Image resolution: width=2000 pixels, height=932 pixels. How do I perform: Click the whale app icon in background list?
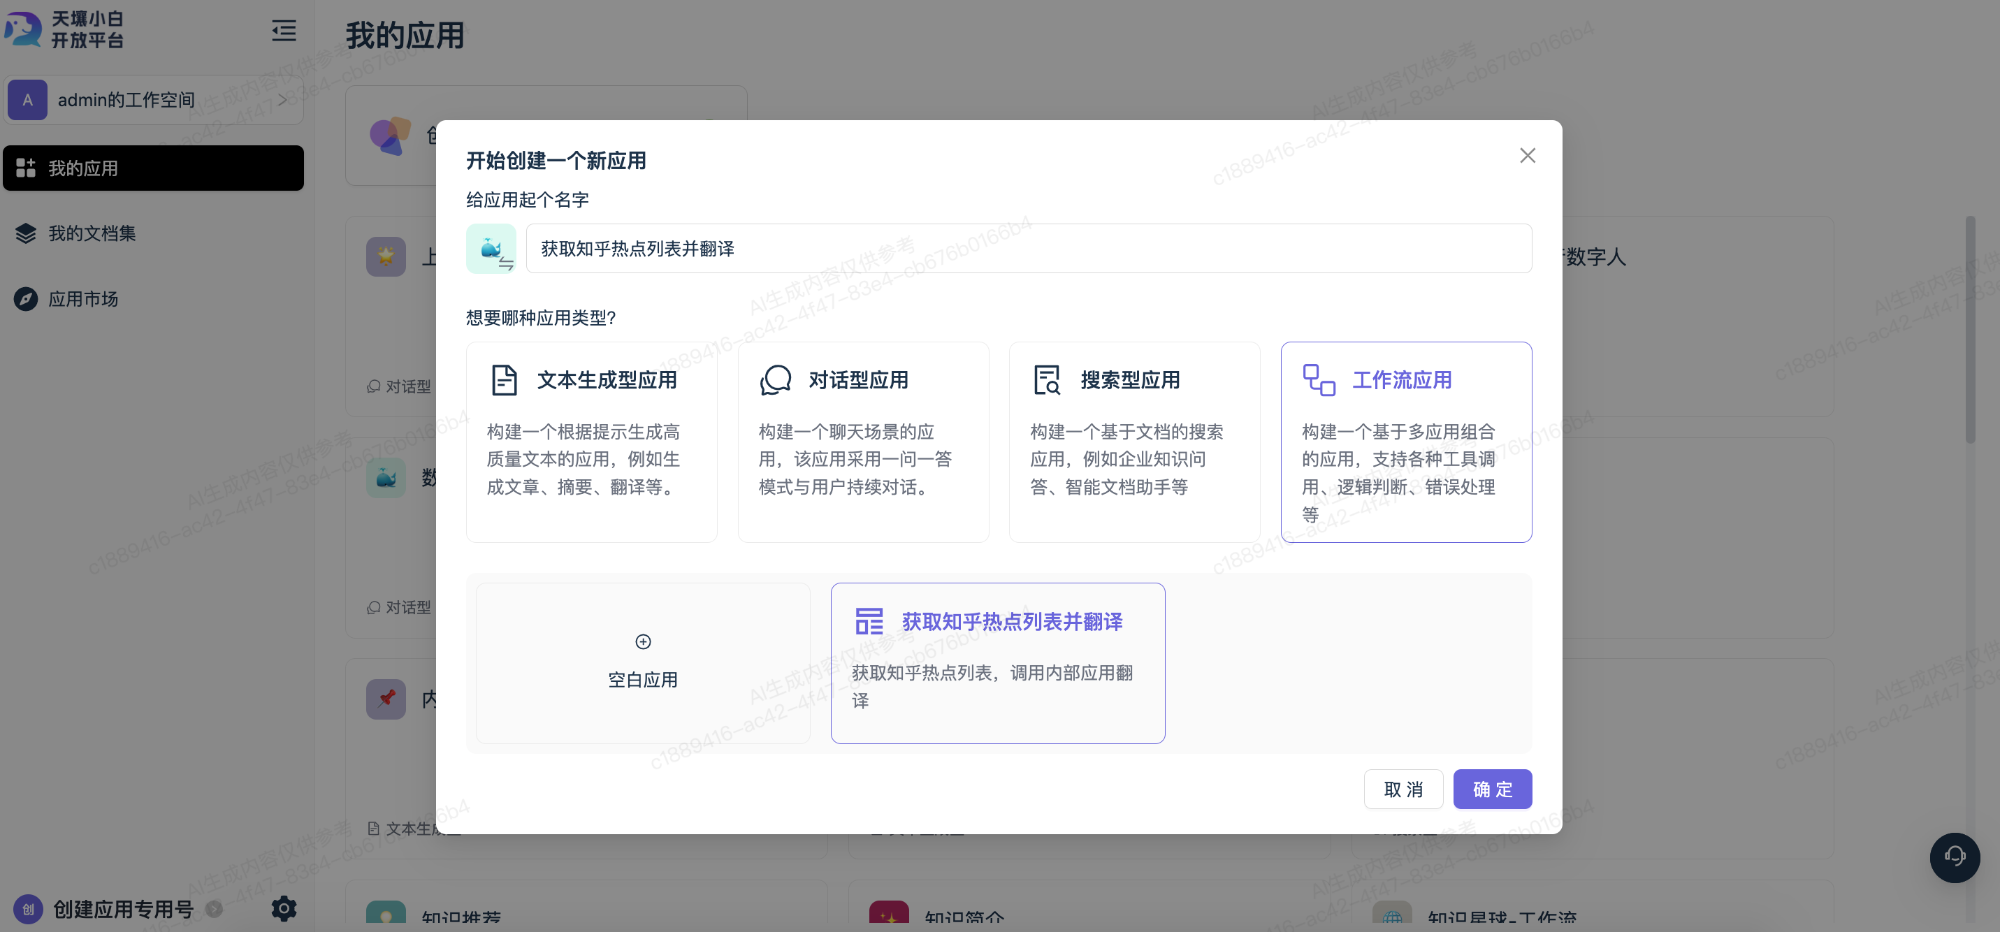point(386,478)
